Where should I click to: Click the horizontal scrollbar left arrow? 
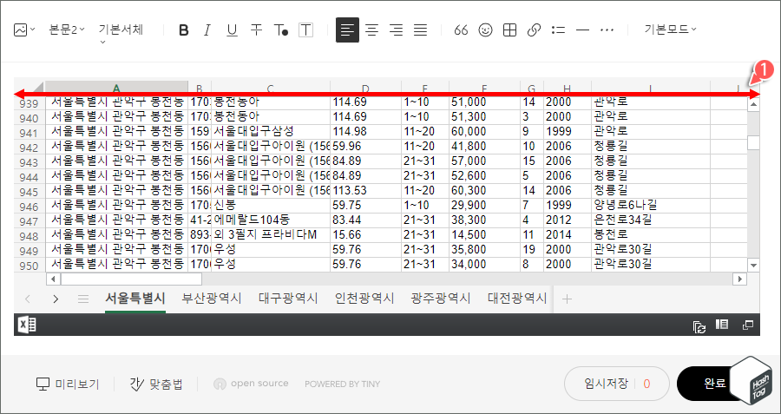[x=53, y=279]
